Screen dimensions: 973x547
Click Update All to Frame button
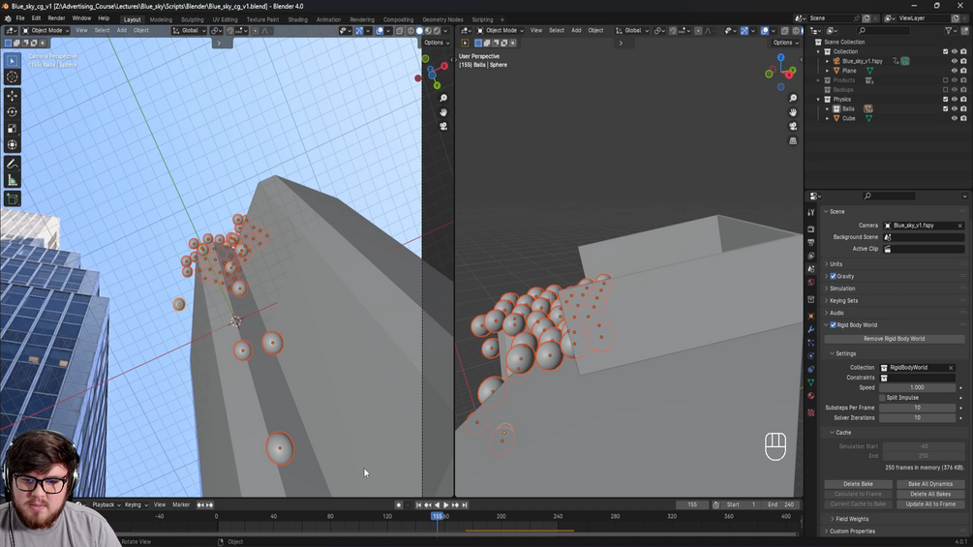(x=929, y=504)
